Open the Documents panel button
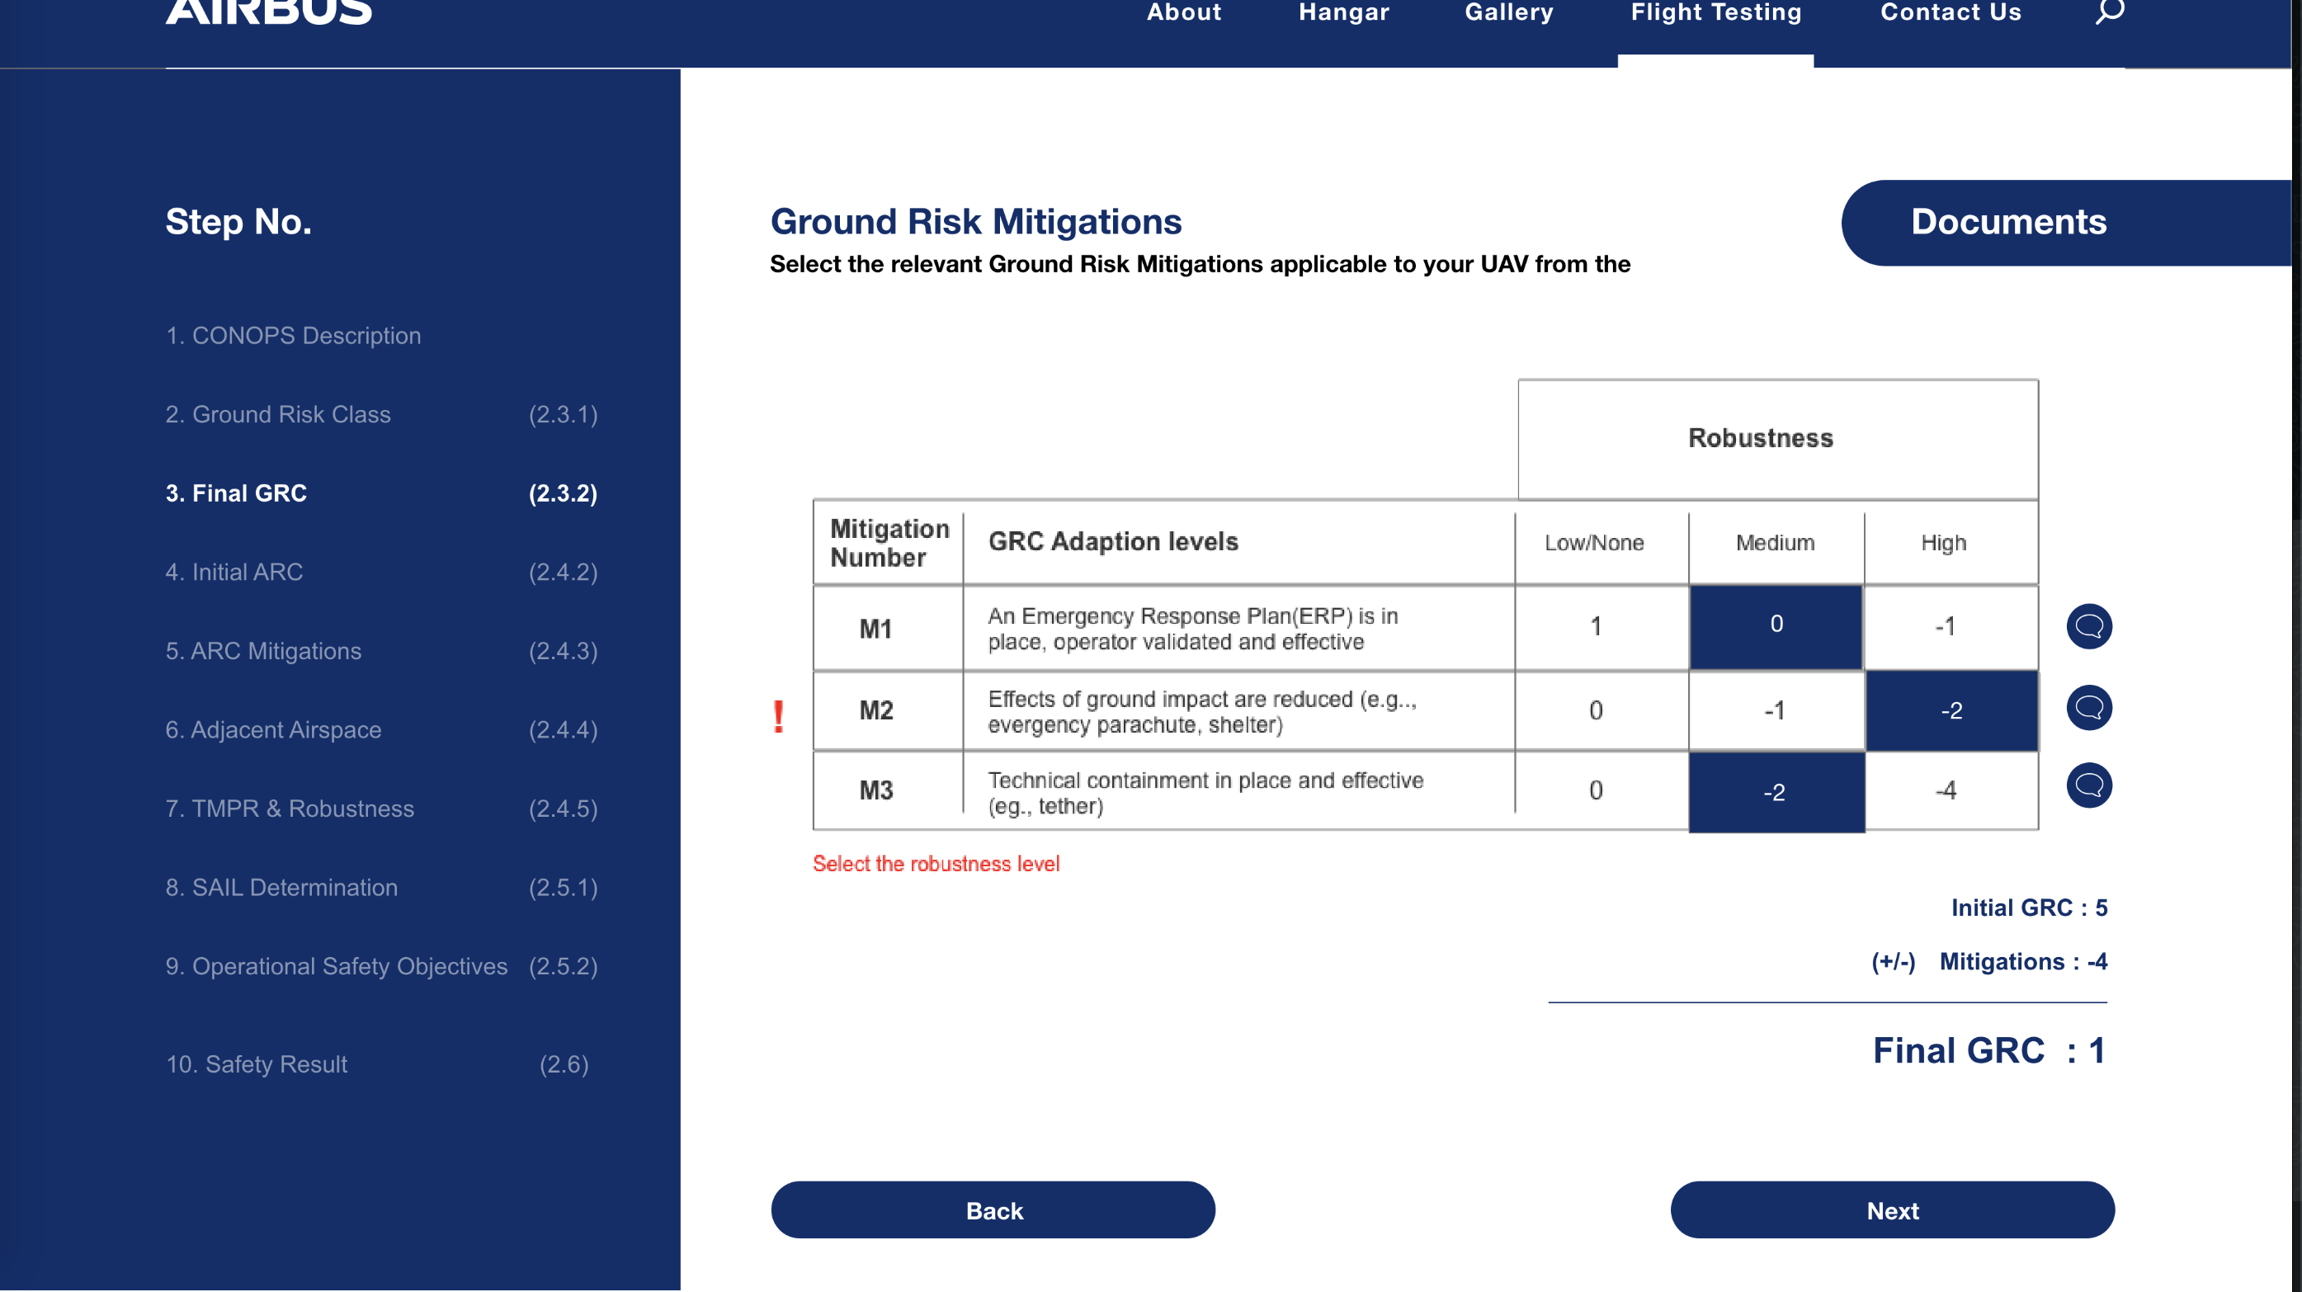2302x1292 pixels. (x=2008, y=223)
